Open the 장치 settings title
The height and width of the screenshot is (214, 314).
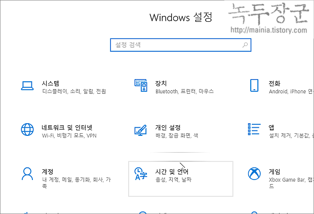pyautogui.click(x=161, y=83)
